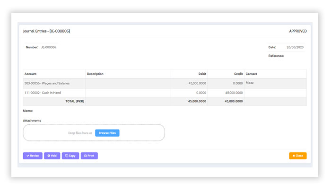The height and width of the screenshot is (192, 331).
Task: Click the APPROVED status label
Action: (x=298, y=31)
